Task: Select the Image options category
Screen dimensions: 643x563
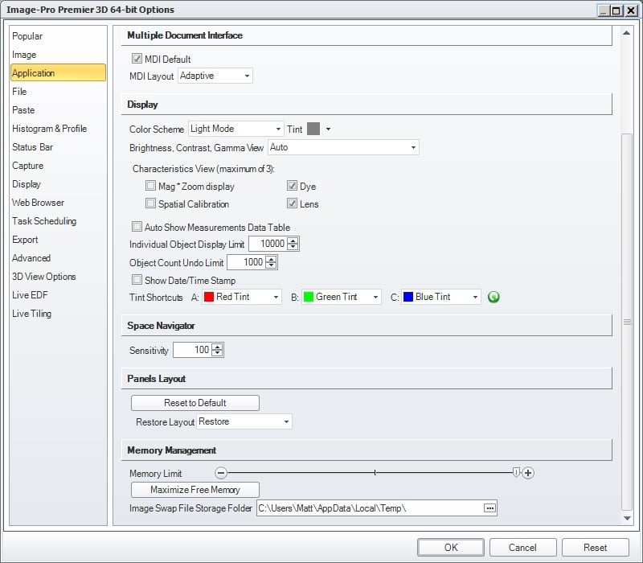Action: coord(58,55)
